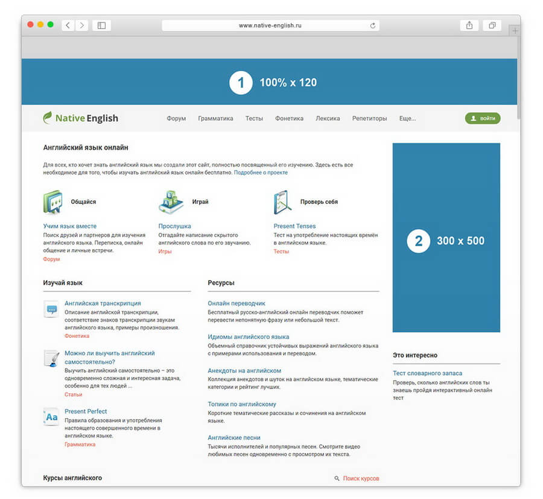Viewport: 543px width, 499px height.
Task: Click the Present Perfect Aa icon
Action: [51, 416]
